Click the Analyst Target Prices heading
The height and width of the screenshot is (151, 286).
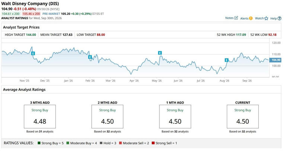click(21, 27)
